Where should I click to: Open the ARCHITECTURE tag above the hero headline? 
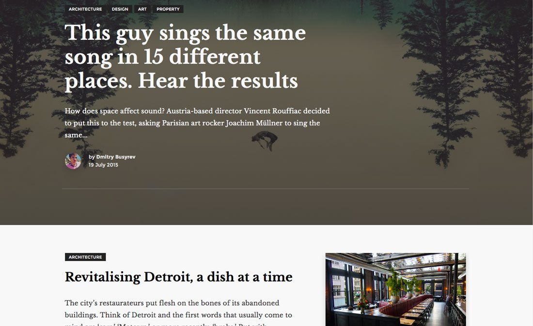point(85,9)
